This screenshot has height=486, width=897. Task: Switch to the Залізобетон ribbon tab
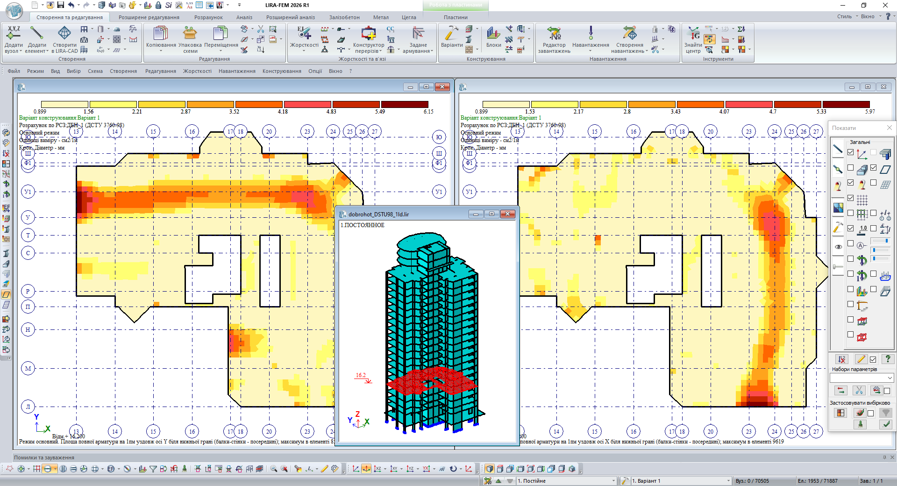click(344, 17)
